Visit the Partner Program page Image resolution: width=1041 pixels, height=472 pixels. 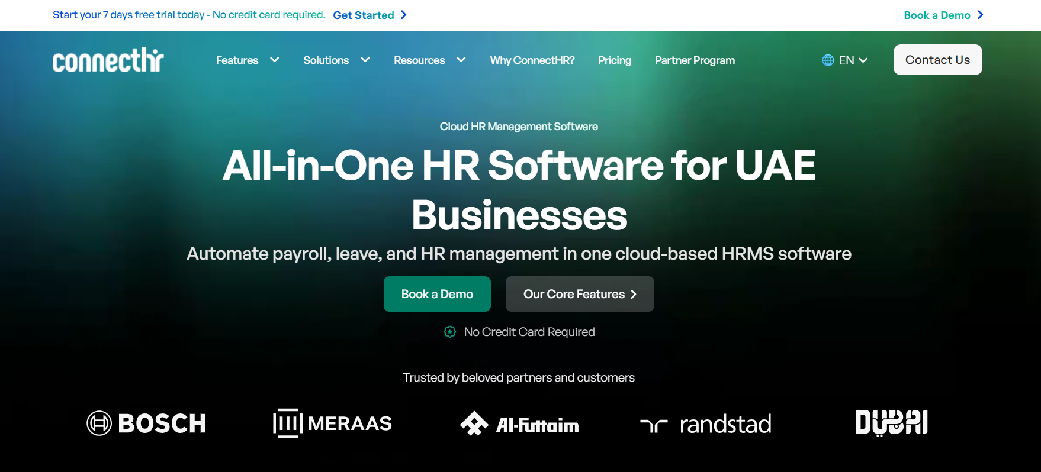pos(695,60)
